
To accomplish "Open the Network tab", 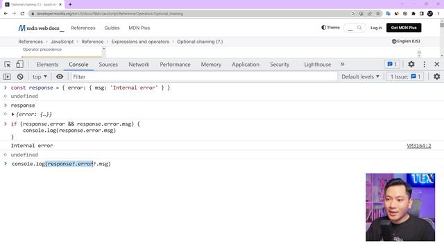I will [139, 65].
